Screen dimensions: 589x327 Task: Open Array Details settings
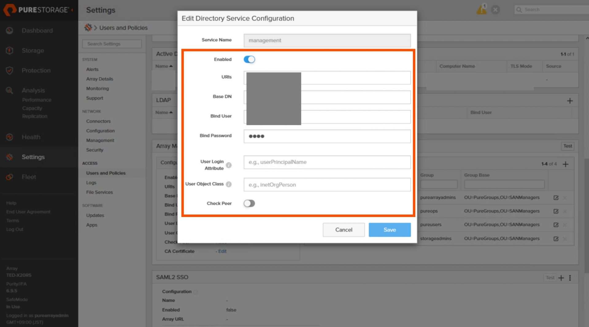100,79
